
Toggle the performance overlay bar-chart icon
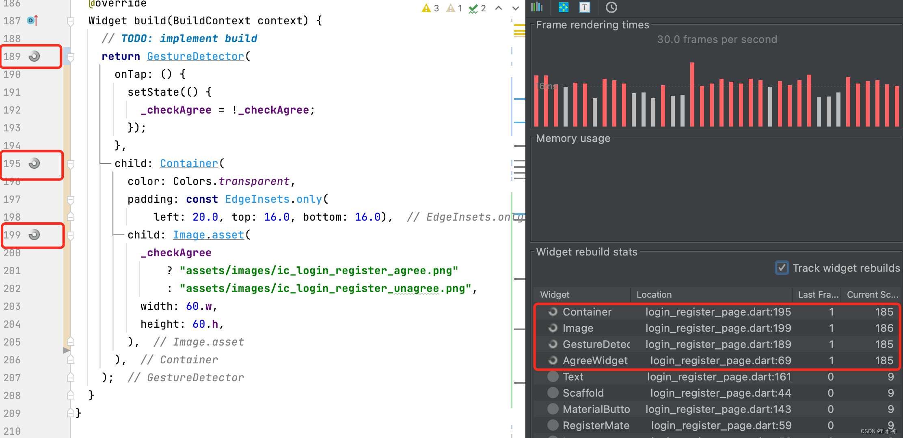pyautogui.click(x=537, y=7)
